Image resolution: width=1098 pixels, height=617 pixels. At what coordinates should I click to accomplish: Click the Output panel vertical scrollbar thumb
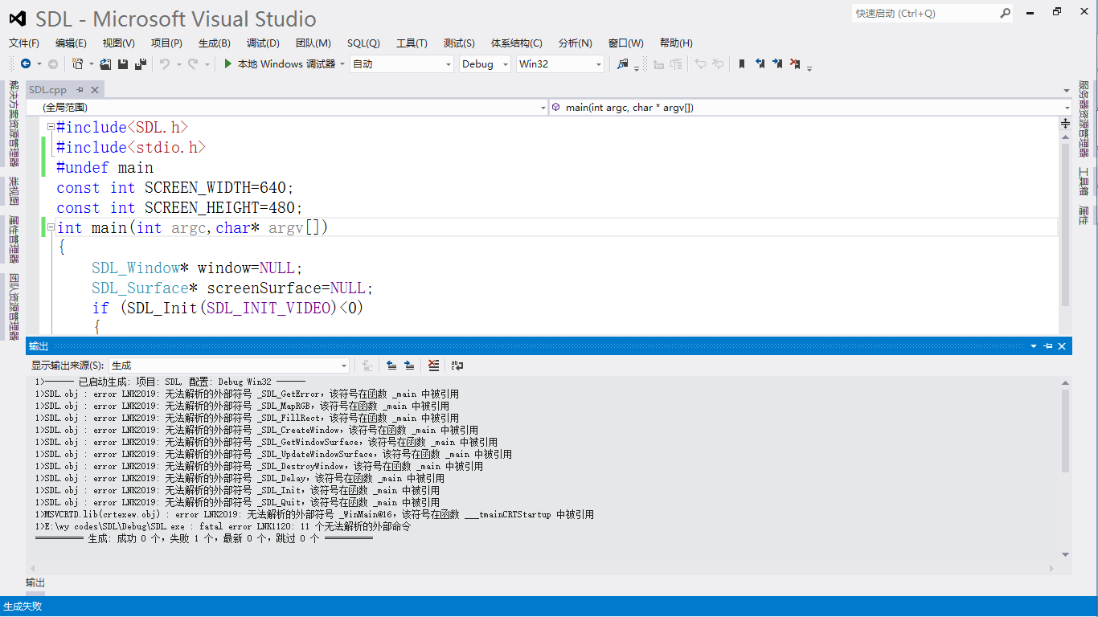point(1065,431)
